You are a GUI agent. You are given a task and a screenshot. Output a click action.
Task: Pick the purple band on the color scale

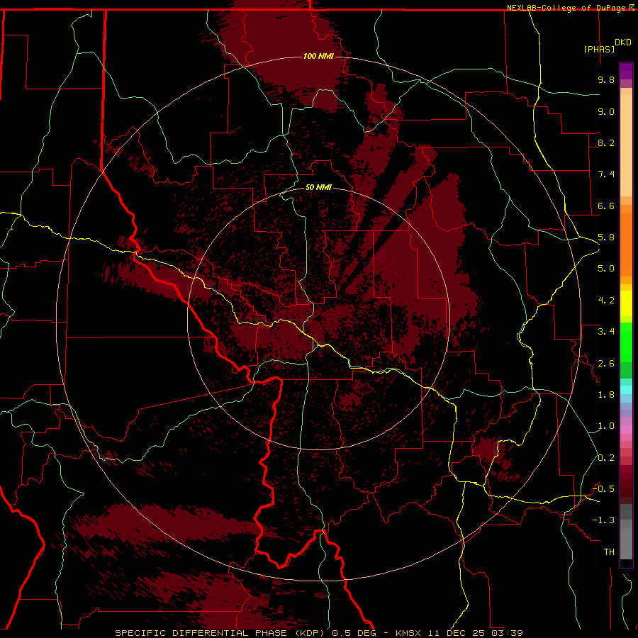point(626,71)
